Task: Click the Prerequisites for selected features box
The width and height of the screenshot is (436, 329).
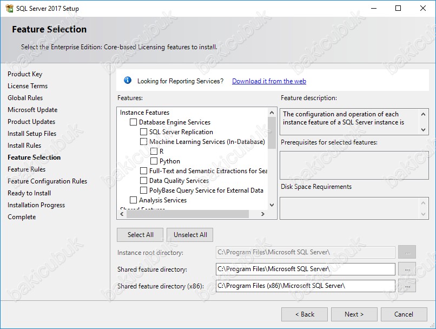Action: pos(354,165)
